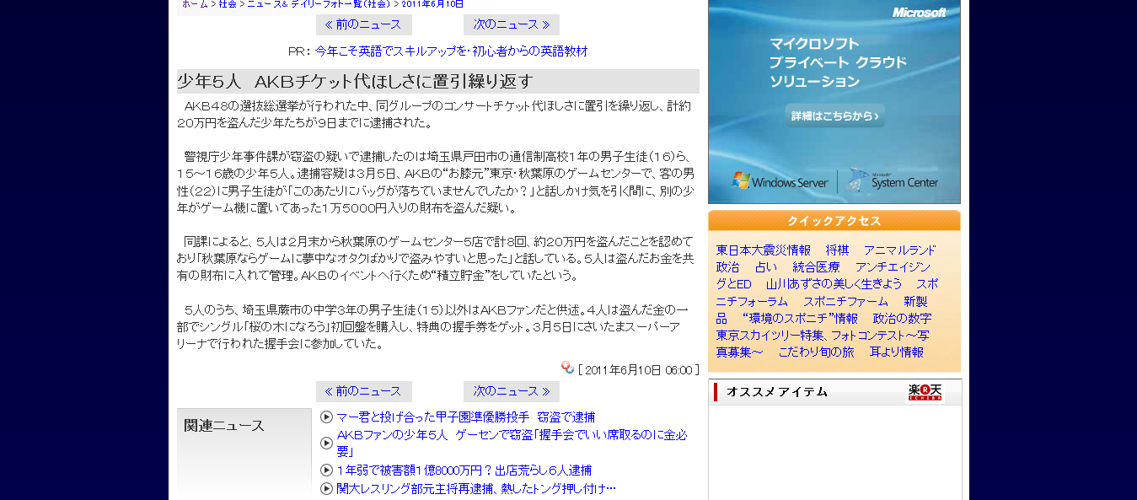Click the 関連ニュース section heading

224,426
